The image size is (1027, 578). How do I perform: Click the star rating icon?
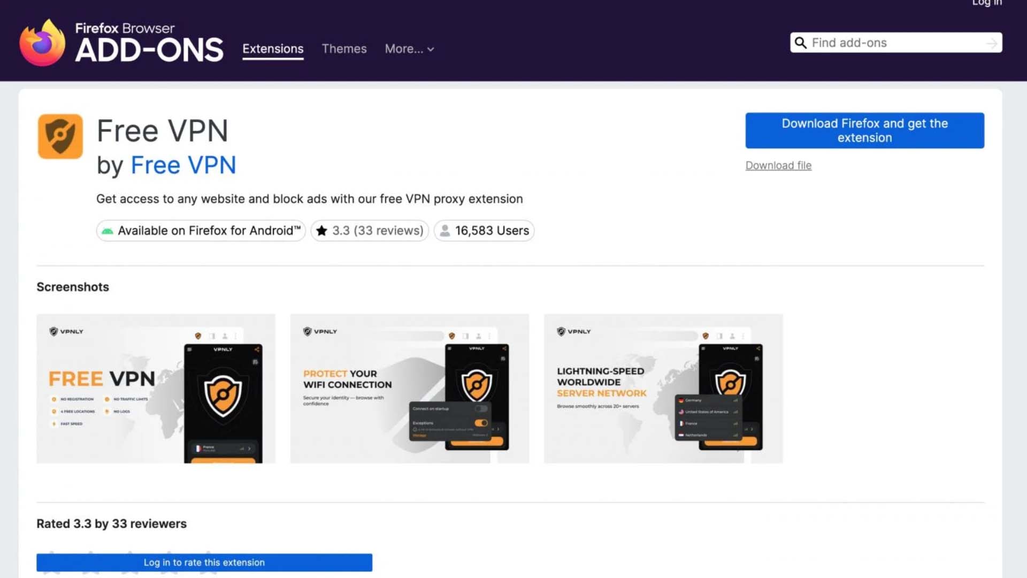(x=321, y=231)
